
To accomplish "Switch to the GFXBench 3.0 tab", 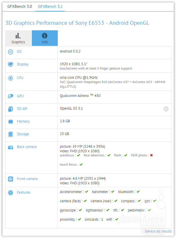I will click(x=20, y=6).
